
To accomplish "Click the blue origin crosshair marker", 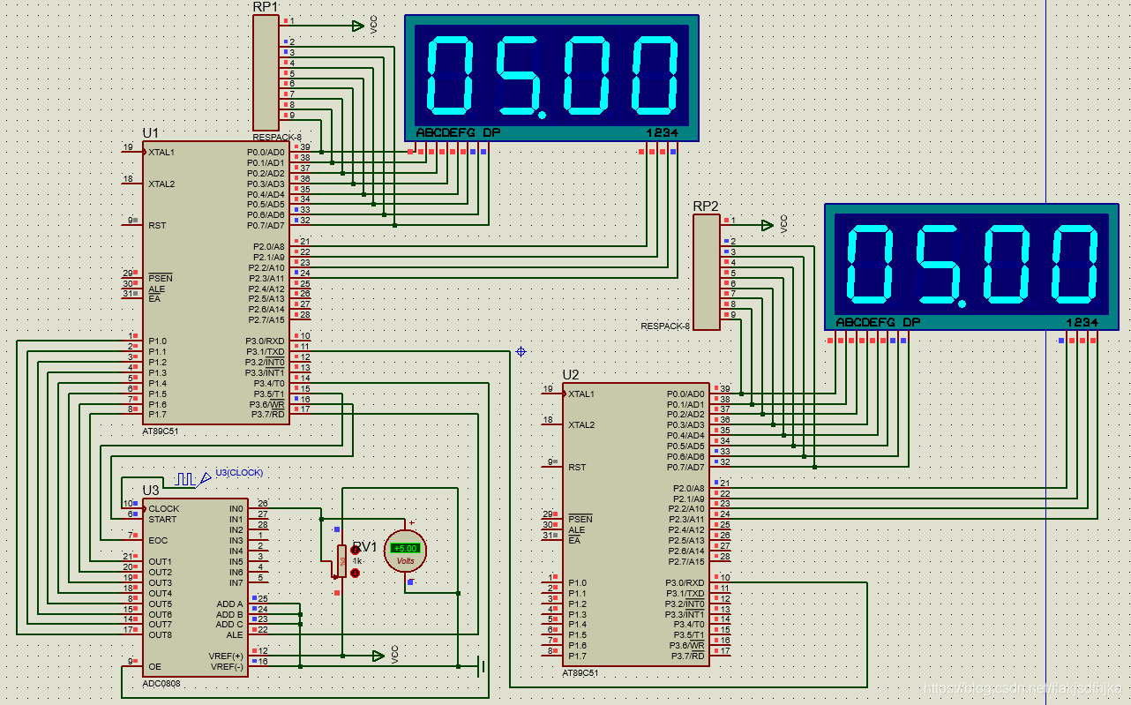I will [521, 352].
